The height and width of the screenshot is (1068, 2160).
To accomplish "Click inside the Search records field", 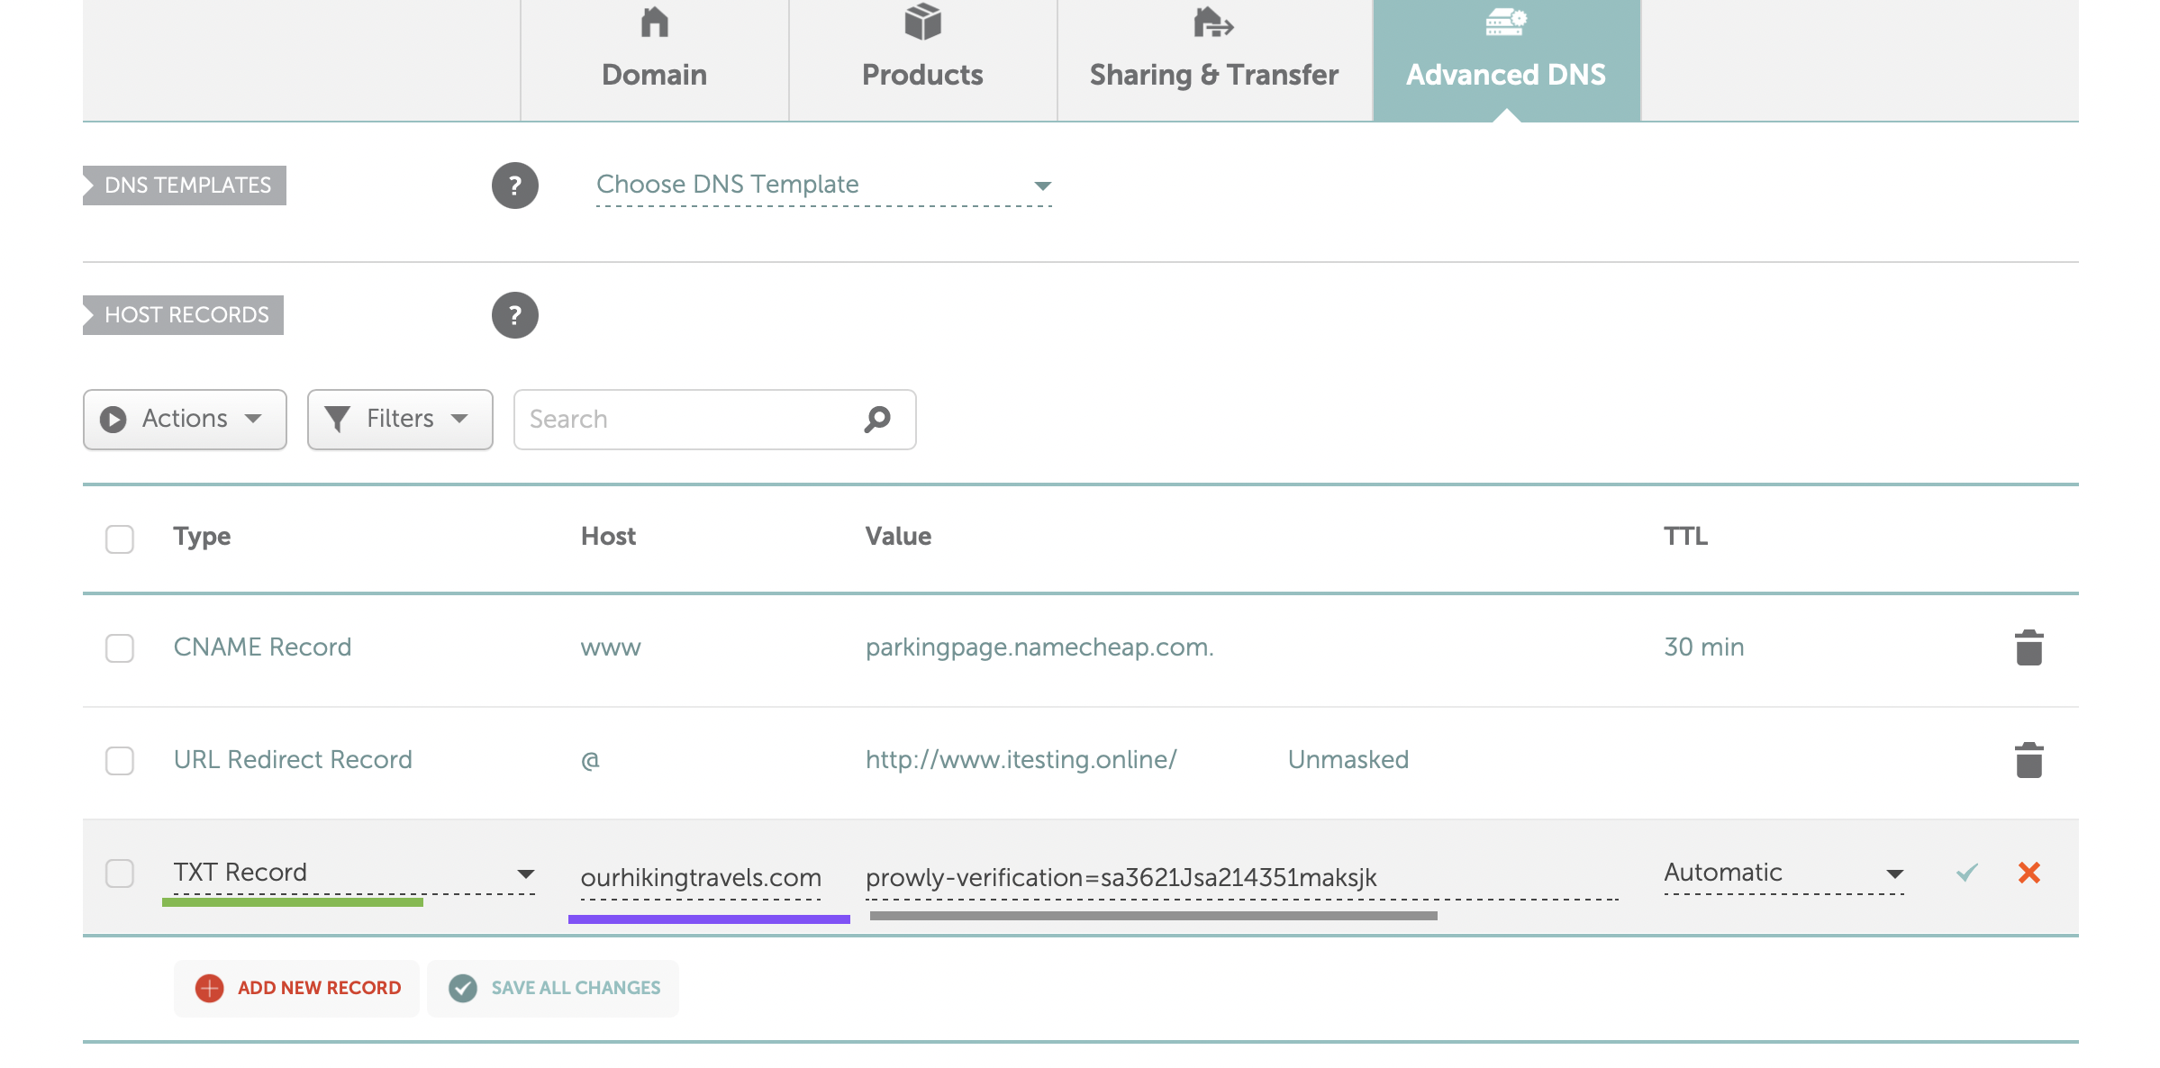I will click(x=685, y=419).
